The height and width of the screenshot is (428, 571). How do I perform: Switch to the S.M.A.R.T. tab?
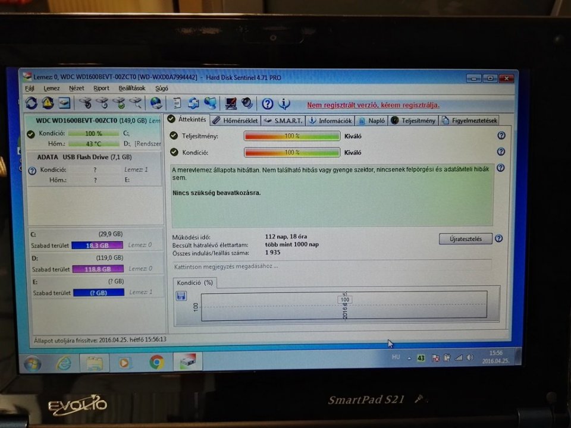click(x=283, y=121)
